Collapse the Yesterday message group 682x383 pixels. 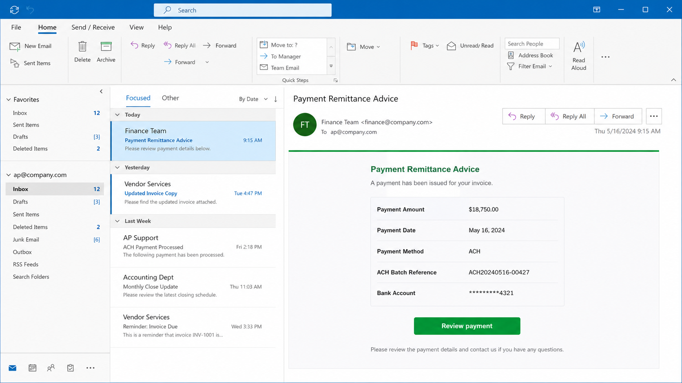(117, 167)
